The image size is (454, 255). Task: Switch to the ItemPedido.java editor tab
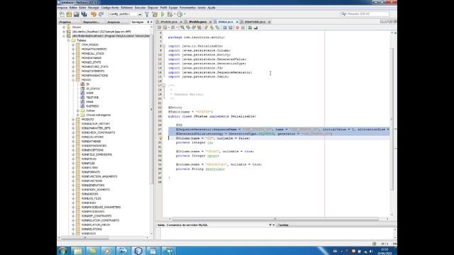point(255,22)
